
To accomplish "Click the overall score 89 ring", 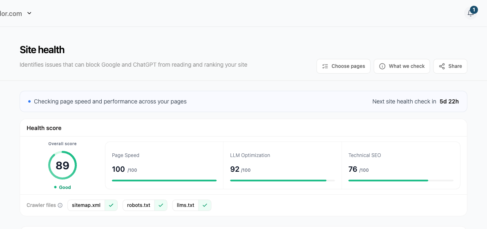I will coord(63,165).
